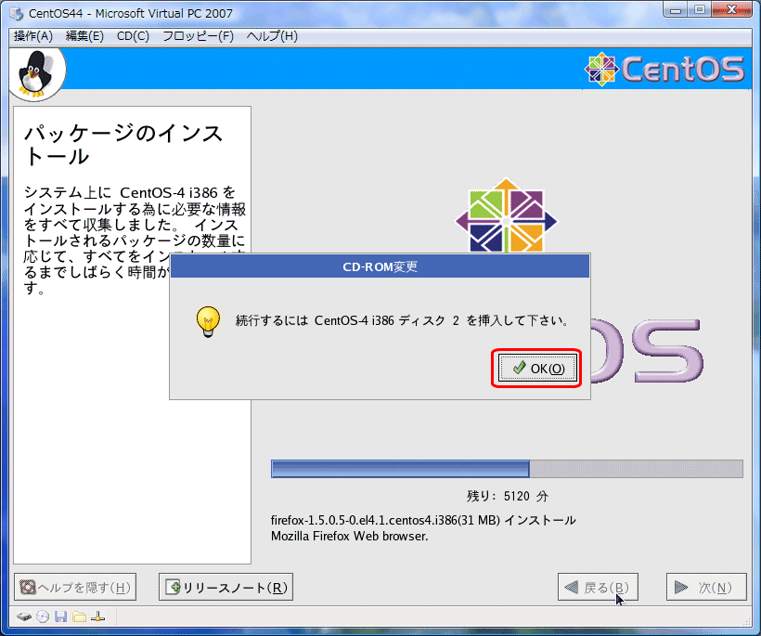Click the 戻る(B) back button
Image resolution: width=761 pixels, height=636 pixels.
pyautogui.click(x=598, y=588)
